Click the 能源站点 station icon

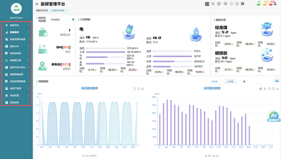click(43, 32)
